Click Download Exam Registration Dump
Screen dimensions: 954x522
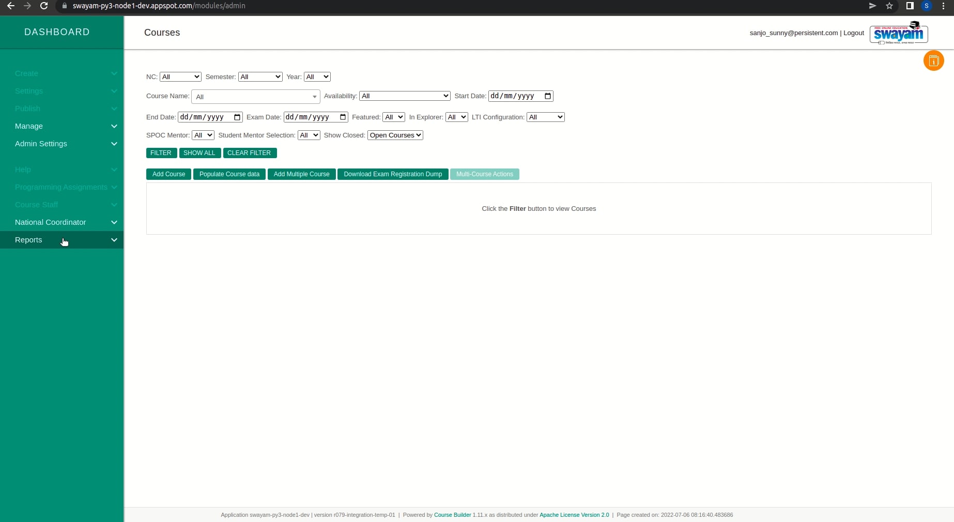[x=393, y=174]
